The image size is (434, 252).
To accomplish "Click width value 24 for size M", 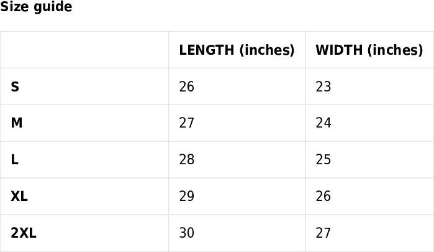I will pos(323,123).
